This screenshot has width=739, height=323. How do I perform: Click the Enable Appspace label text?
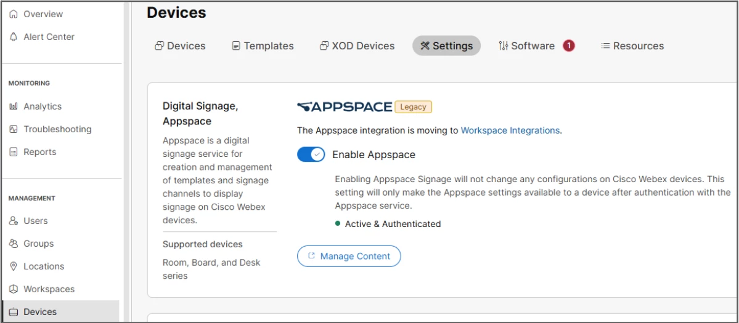374,154
